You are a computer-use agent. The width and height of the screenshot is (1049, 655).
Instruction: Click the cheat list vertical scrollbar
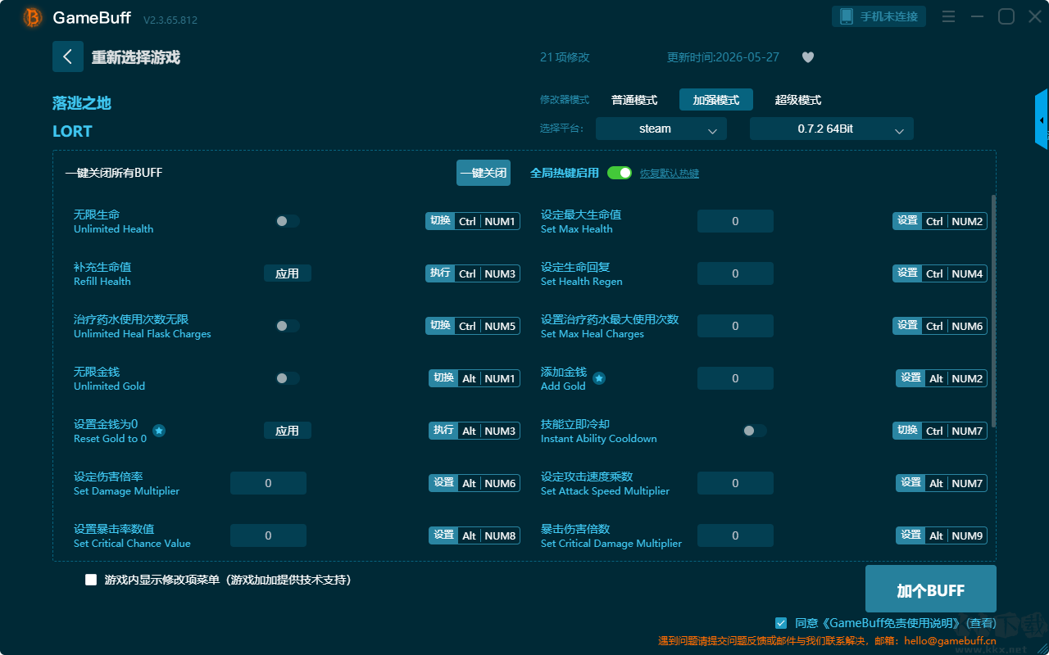[994, 311]
